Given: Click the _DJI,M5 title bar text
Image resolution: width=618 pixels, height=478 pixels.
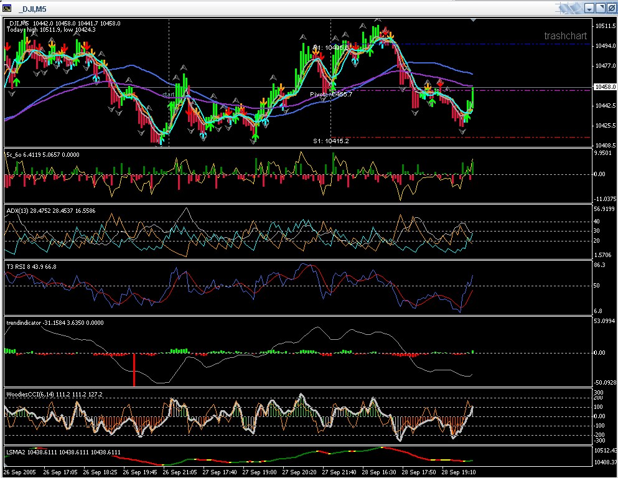Looking at the screenshot, I should point(32,9).
